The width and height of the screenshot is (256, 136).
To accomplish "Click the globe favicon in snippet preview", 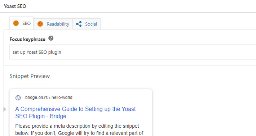I will coord(18,98).
